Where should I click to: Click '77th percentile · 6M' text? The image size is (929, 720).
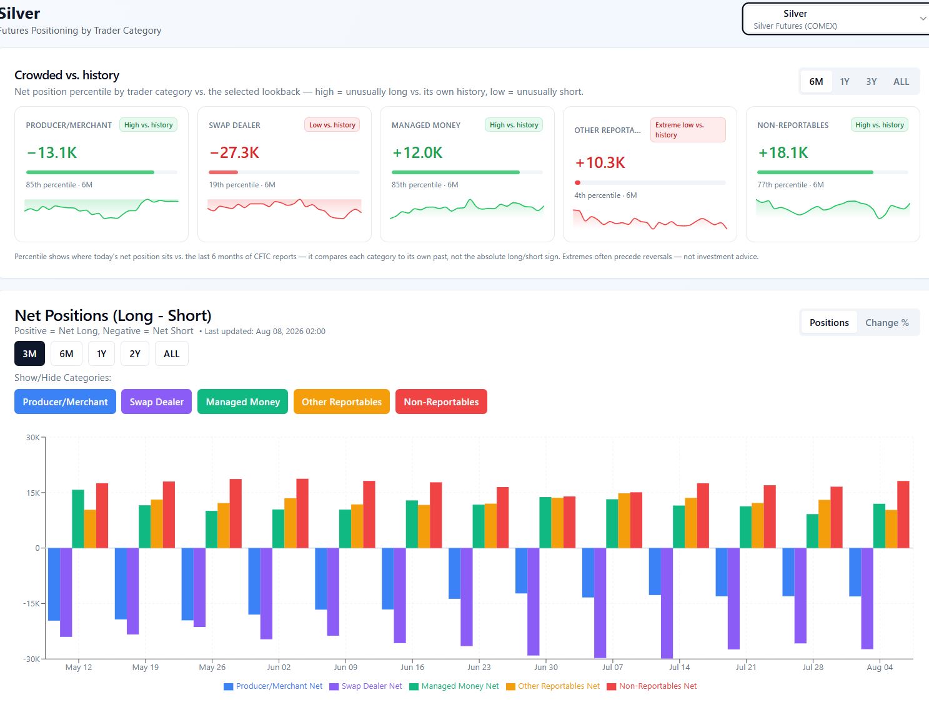coord(790,185)
